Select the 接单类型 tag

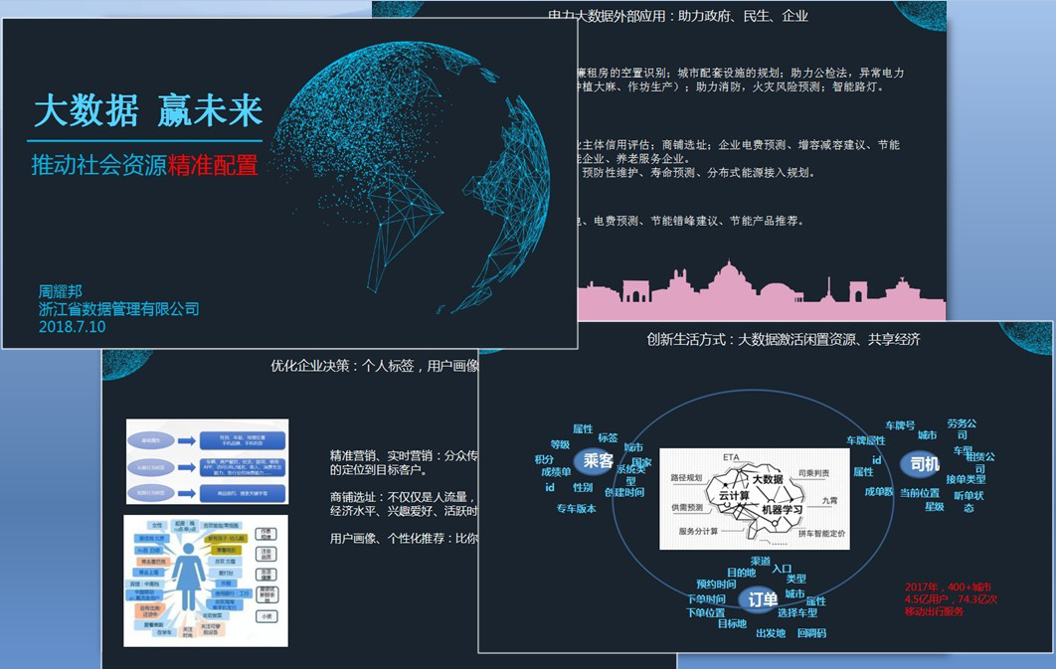(966, 479)
